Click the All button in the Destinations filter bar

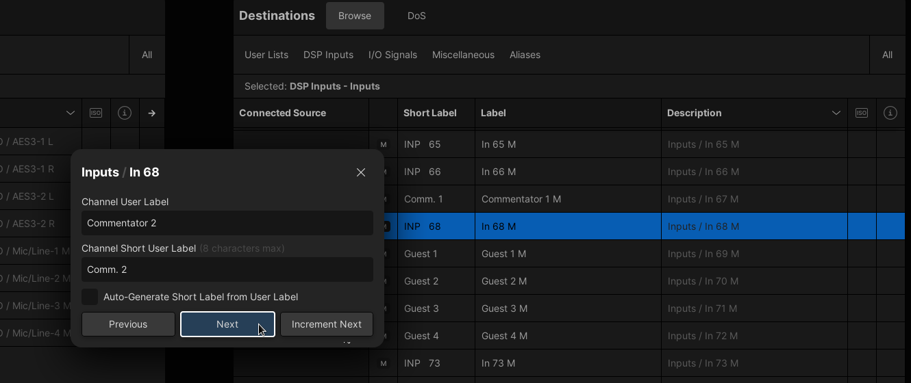click(x=887, y=55)
